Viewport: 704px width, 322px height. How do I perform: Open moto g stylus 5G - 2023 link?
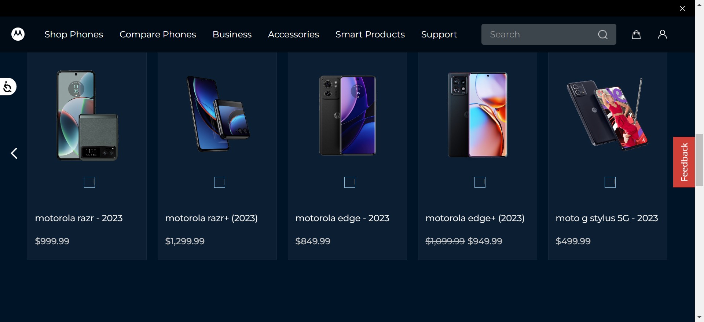click(x=606, y=218)
